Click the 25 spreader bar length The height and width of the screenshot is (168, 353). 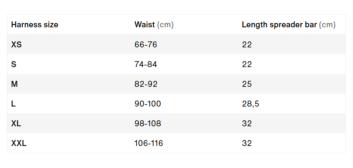pyautogui.click(x=247, y=84)
